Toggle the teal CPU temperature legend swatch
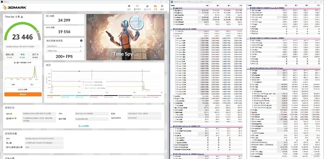Viewport: 324px width, 159px height. pos(68,96)
